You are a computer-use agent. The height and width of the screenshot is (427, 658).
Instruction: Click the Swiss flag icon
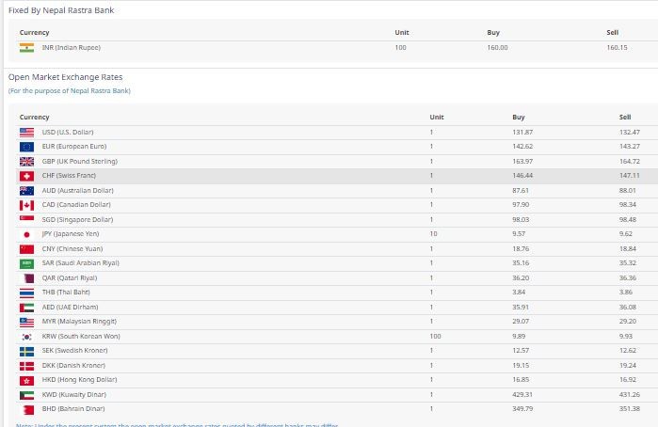pos(26,176)
